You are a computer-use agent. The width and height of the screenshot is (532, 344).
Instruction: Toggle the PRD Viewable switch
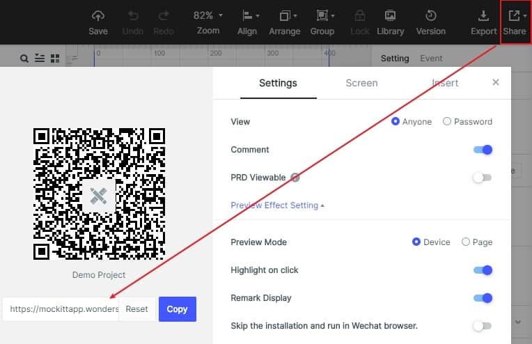pyautogui.click(x=483, y=178)
